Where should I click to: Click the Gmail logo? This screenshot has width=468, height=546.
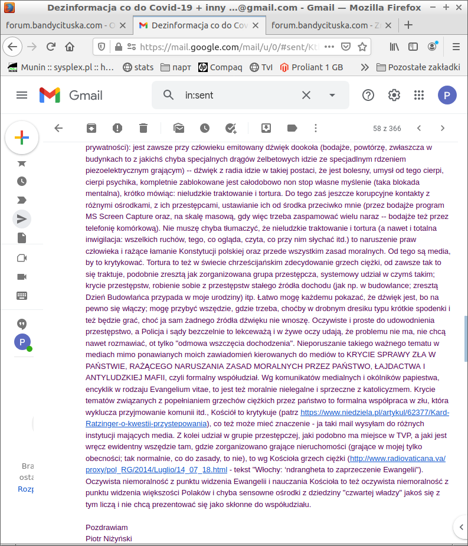[71, 95]
